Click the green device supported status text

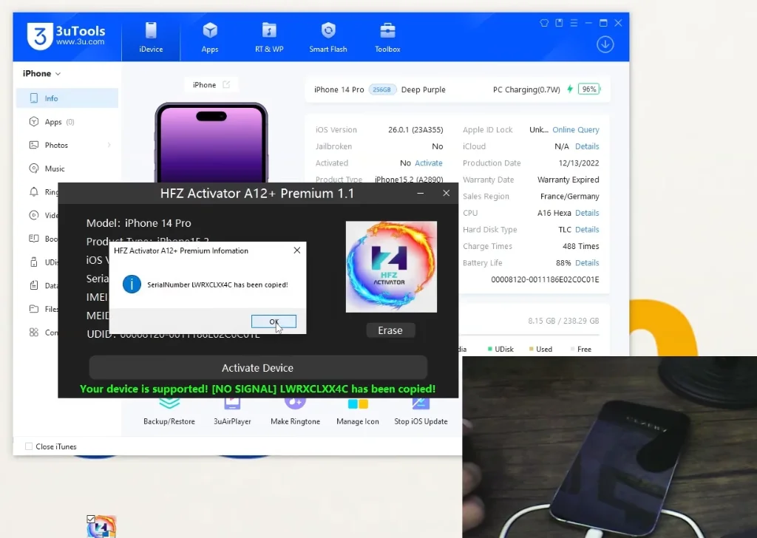tap(257, 389)
